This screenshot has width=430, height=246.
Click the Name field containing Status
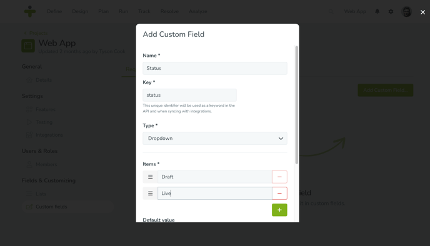(215, 68)
